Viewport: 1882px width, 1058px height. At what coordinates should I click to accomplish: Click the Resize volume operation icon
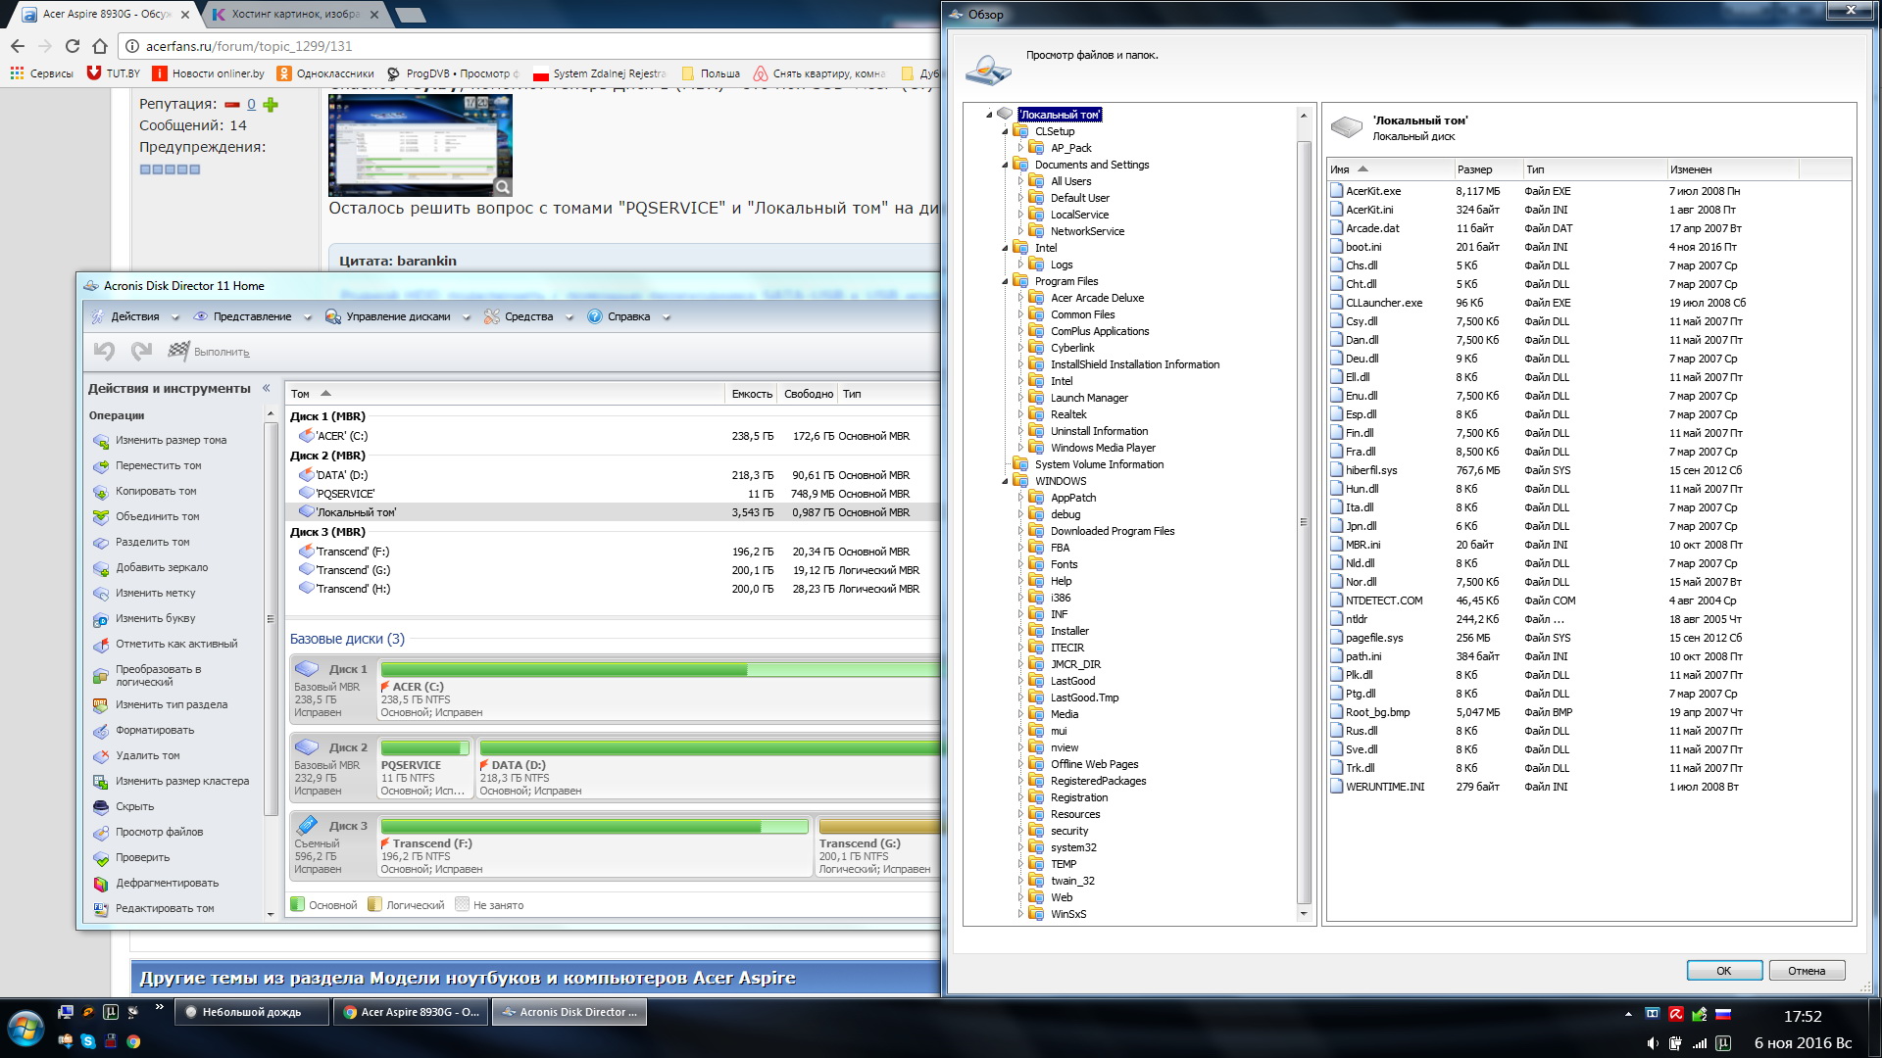[100, 441]
